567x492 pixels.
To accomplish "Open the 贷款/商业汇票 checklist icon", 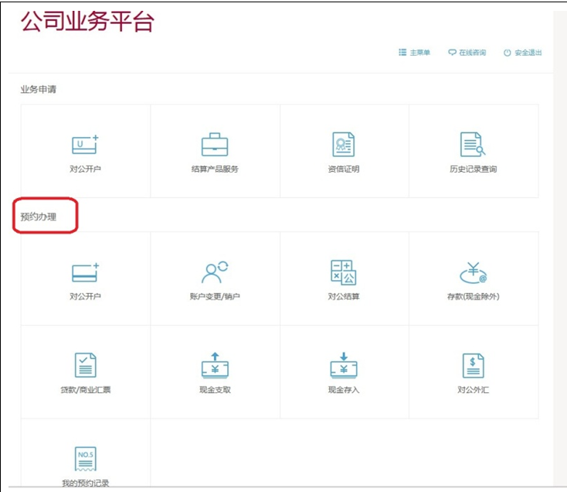I will (x=85, y=365).
